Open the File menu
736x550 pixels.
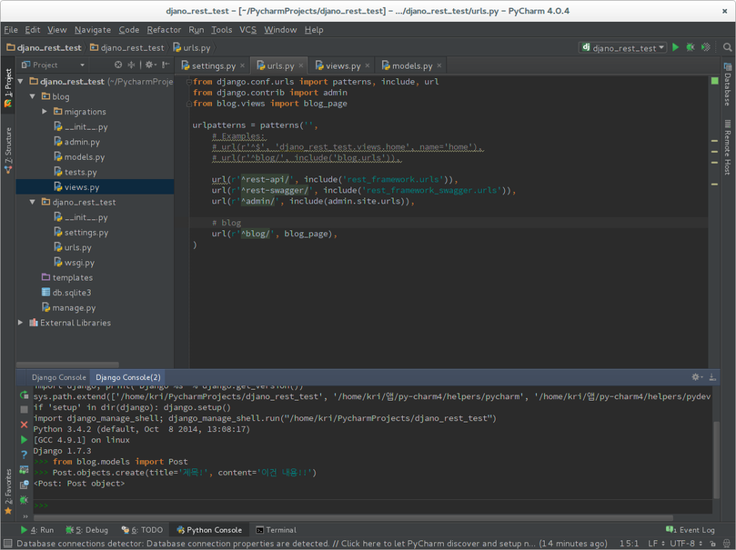[x=11, y=29]
